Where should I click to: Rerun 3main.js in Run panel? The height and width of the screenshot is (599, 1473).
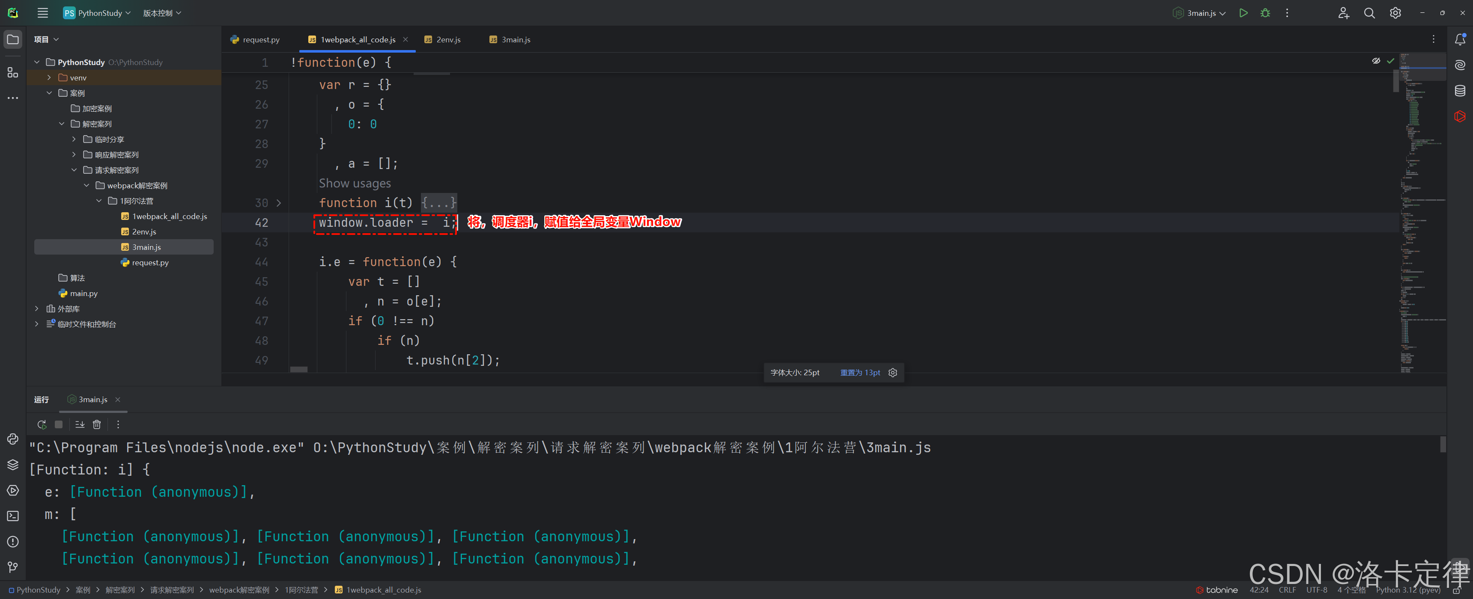[42, 424]
